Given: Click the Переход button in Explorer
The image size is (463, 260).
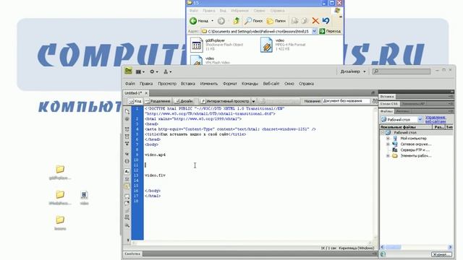Looking at the screenshot, I should click(x=330, y=31).
